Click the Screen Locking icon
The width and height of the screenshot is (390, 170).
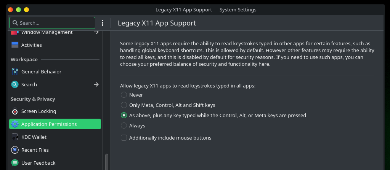click(x=15, y=111)
